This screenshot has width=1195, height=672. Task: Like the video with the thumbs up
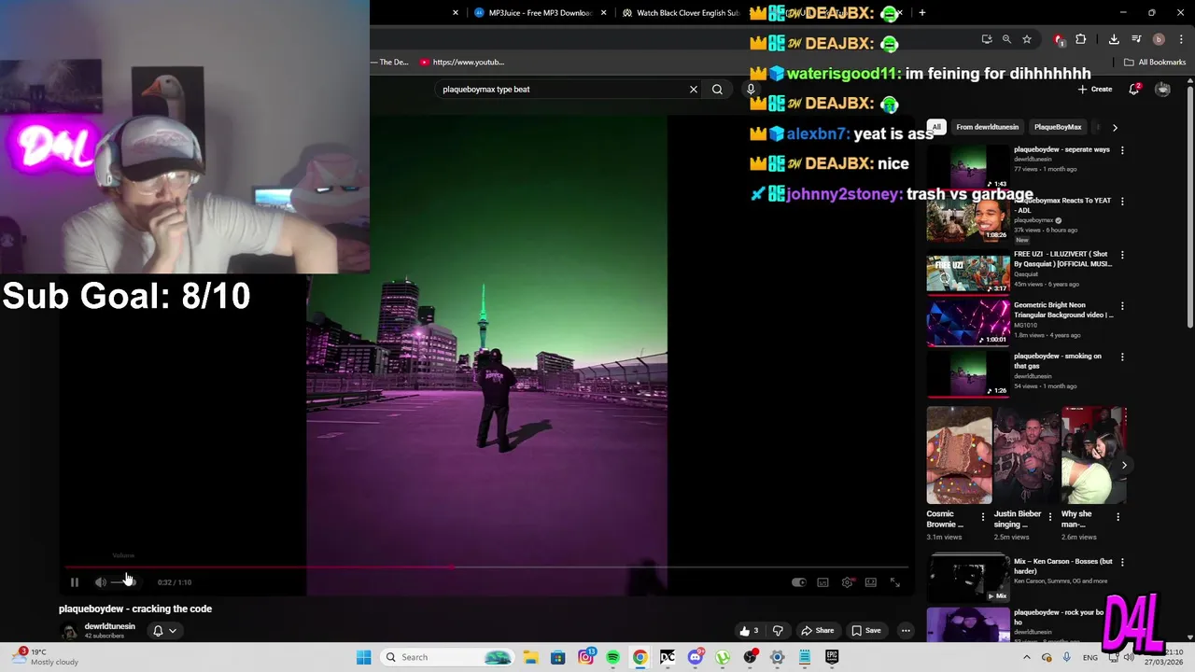point(749,631)
